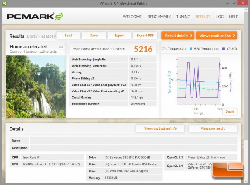This screenshot has width=250, height=185.
Task: Select the Benchmark duration row
Action: pos(113,104)
